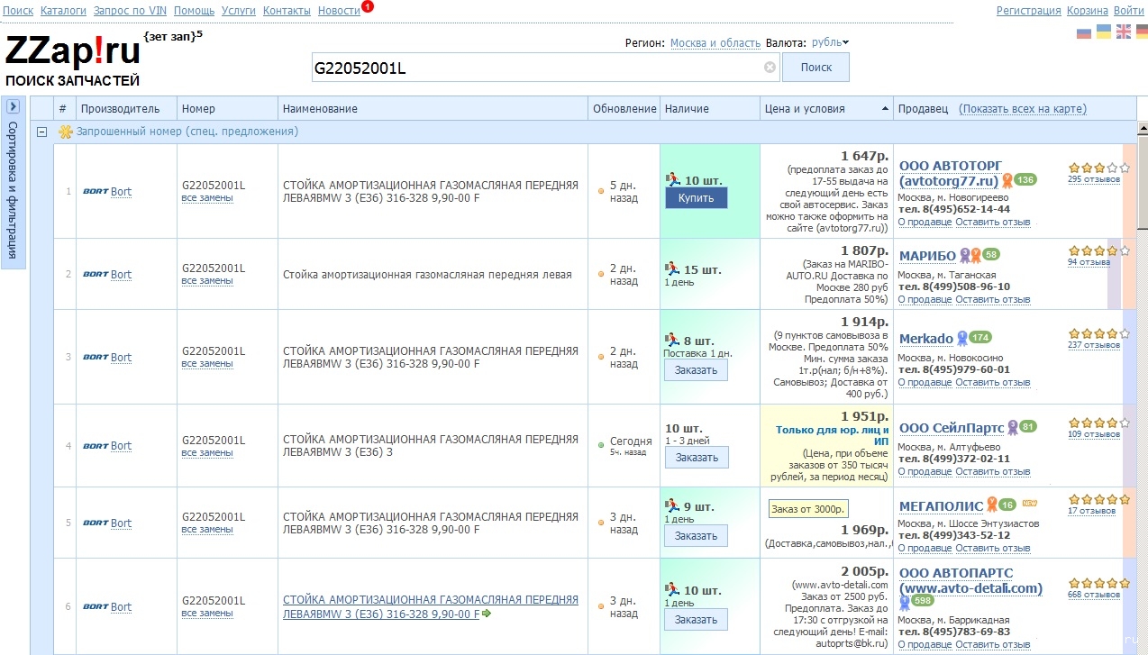1148x655 pixels.
Task: Switch language with the UK flag icon
Action: (1123, 32)
